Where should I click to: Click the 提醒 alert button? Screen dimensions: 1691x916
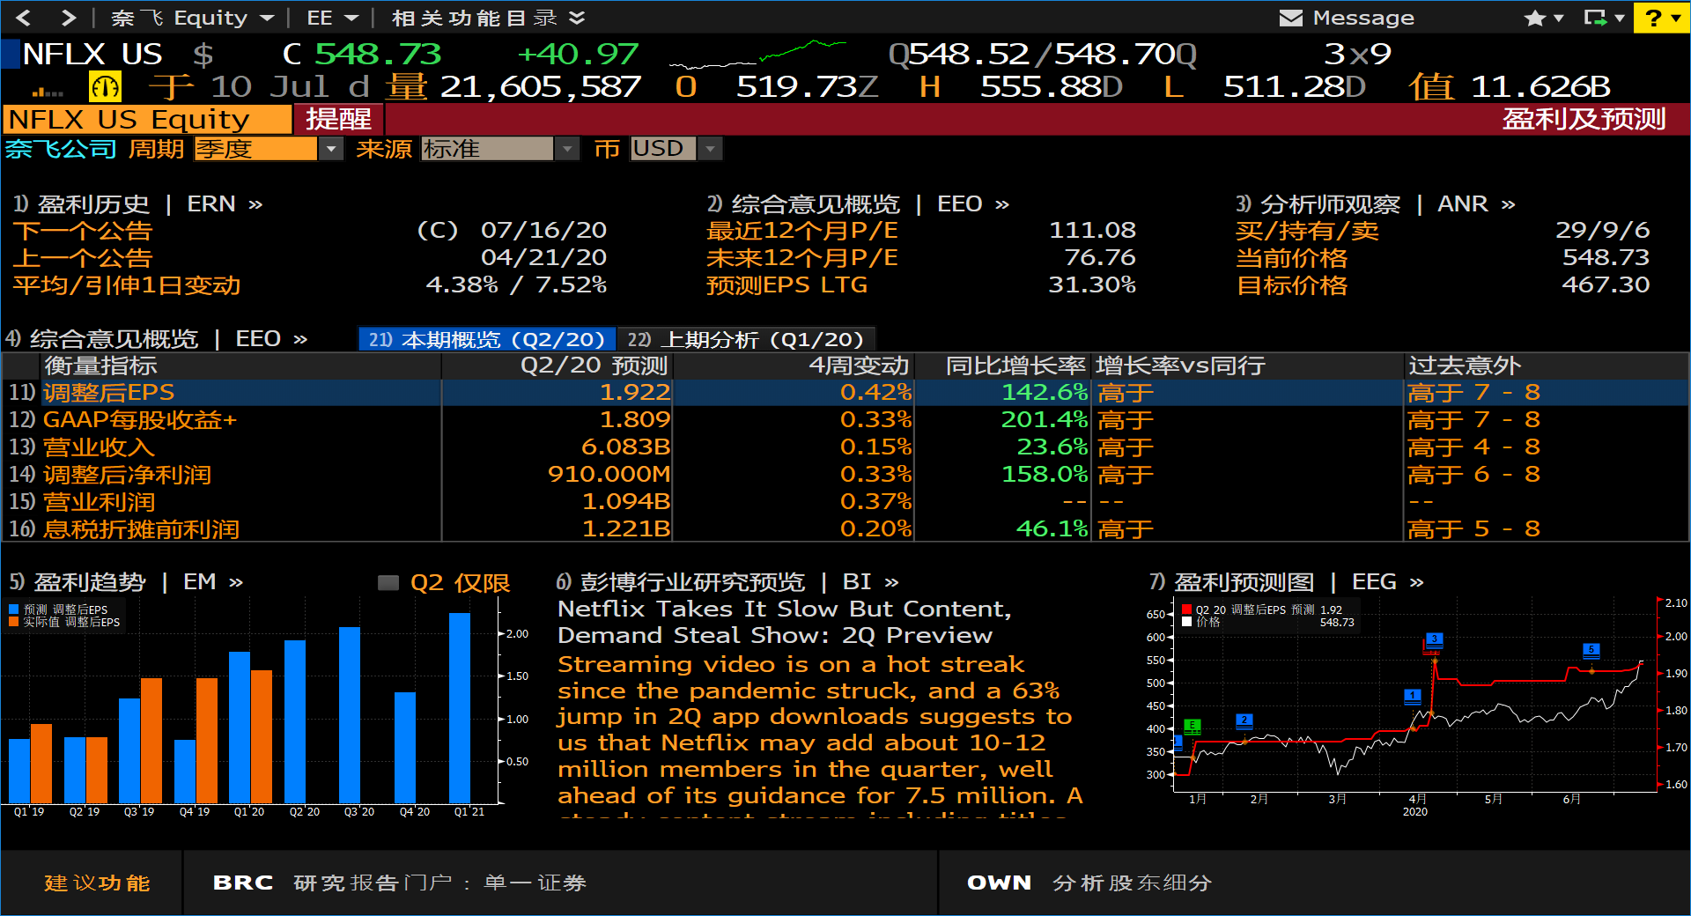click(338, 119)
